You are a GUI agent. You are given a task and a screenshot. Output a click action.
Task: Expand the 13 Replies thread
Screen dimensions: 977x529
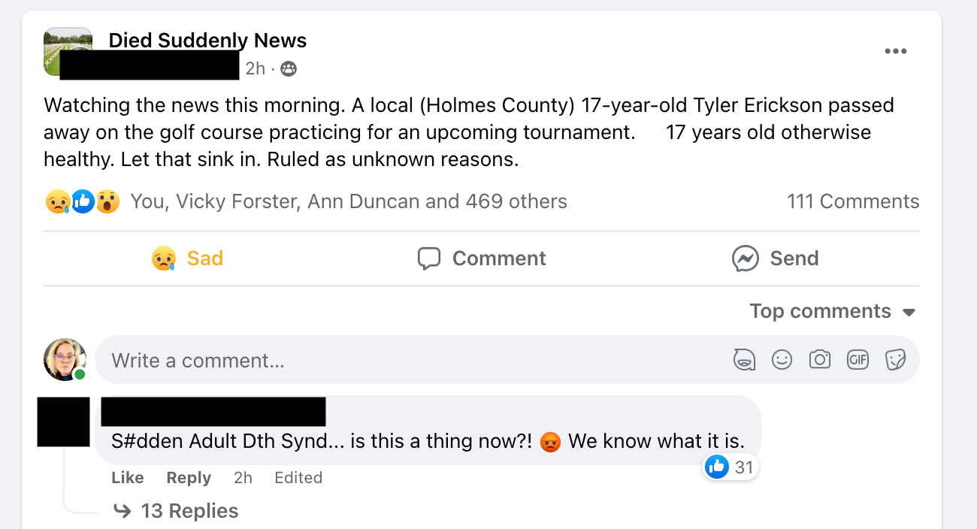[x=189, y=511]
